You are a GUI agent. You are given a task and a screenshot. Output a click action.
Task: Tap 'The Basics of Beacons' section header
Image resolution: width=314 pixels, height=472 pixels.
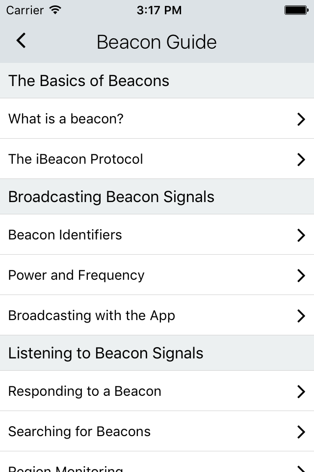[157, 80]
